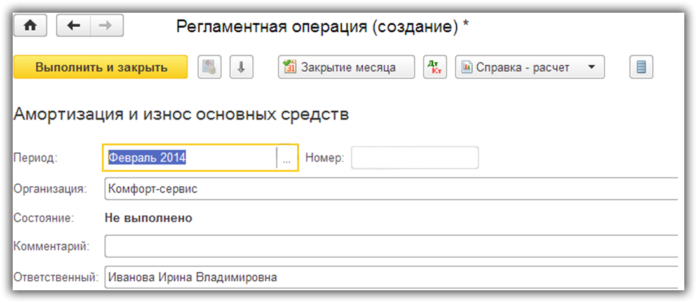Navigate back with the left arrow
697x303 pixels.
[x=74, y=26]
